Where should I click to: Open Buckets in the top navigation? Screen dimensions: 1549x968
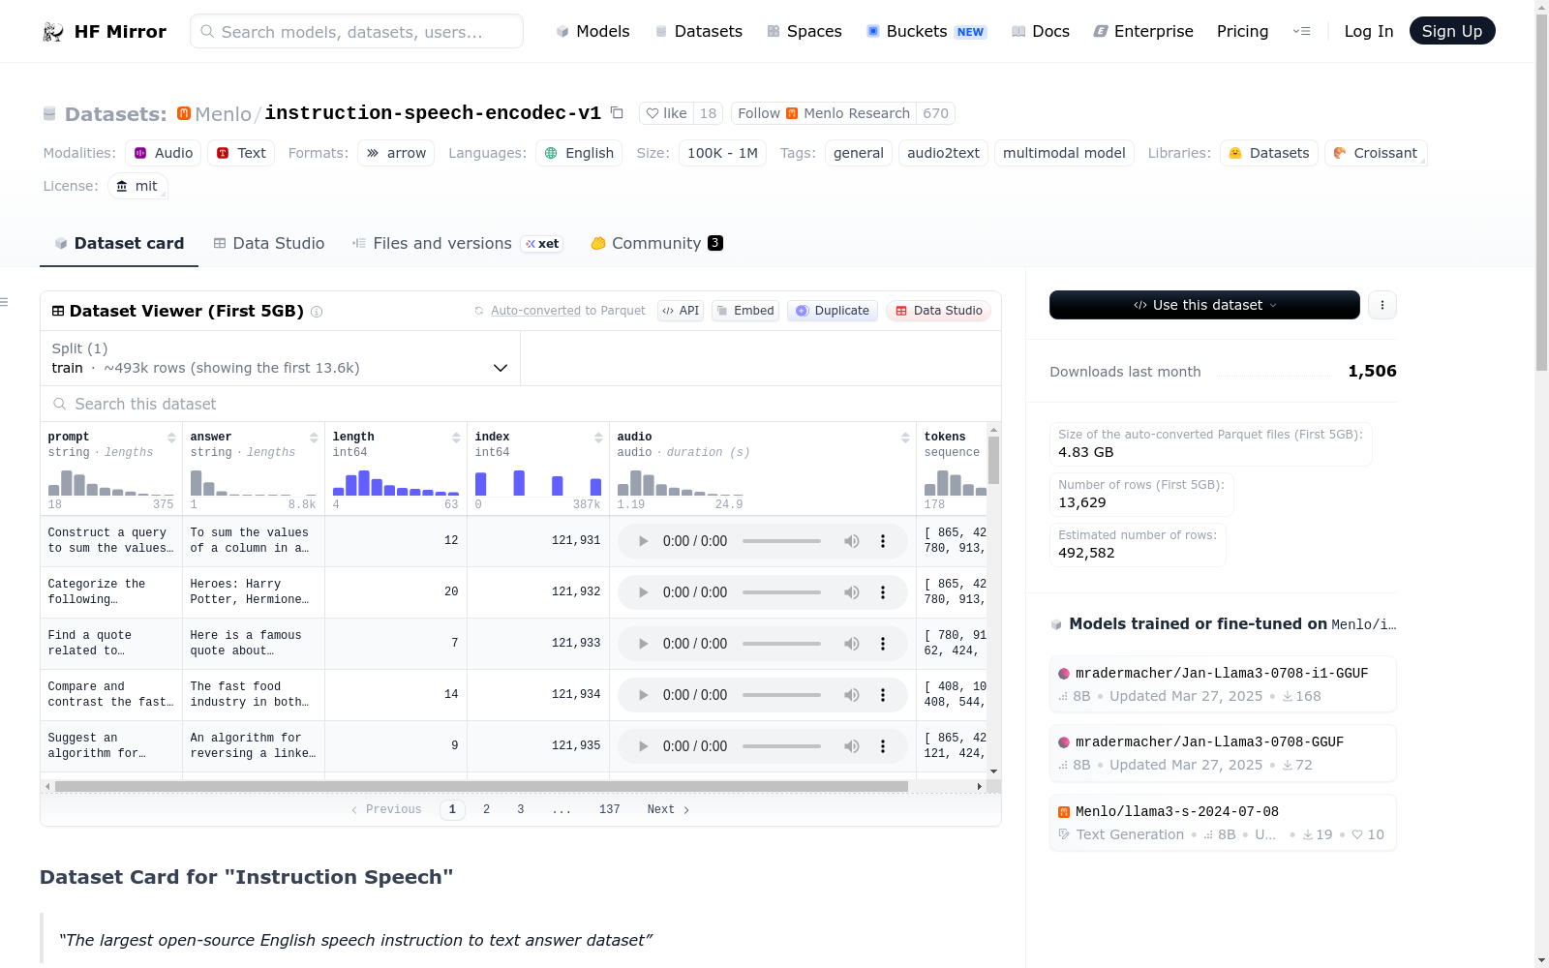click(926, 32)
